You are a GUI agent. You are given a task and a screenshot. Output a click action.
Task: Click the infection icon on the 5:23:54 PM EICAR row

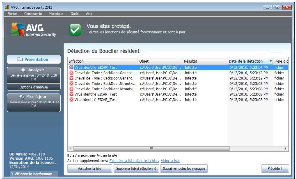coord(71,67)
